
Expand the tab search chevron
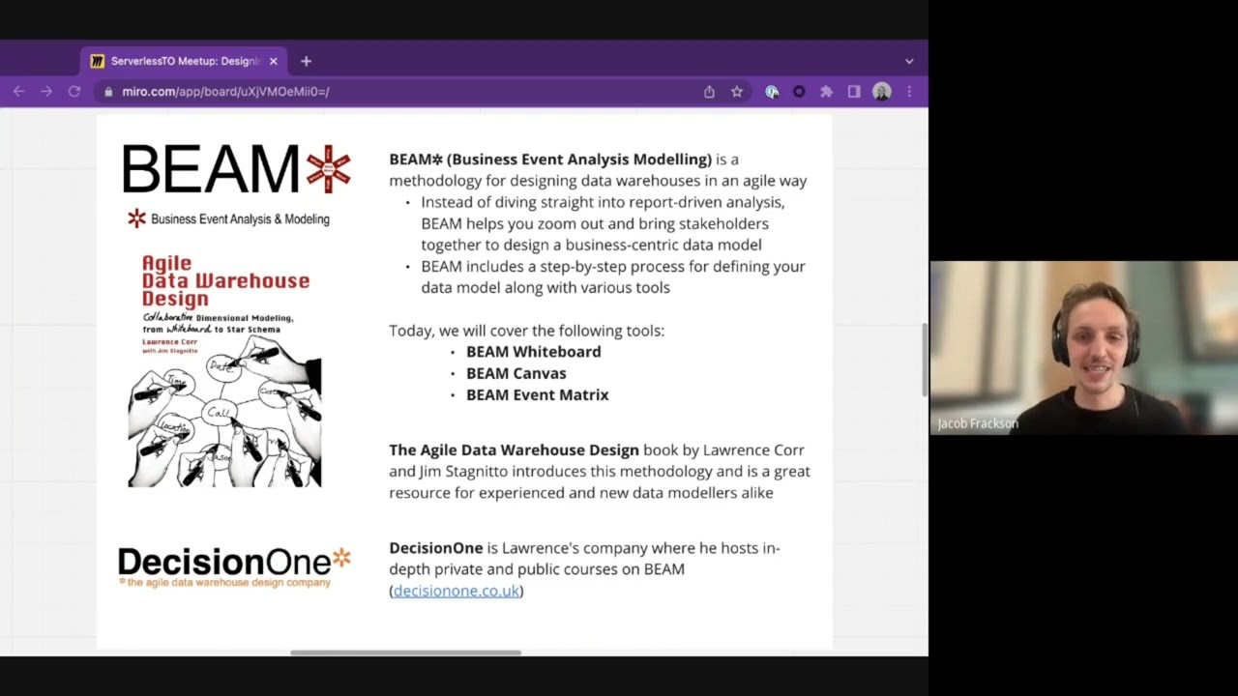click(909, 61)
